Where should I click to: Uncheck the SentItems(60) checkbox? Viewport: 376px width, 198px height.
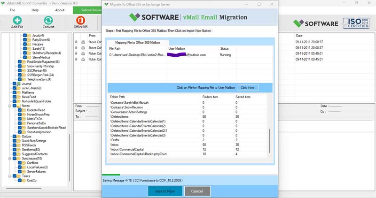point(15,150)
